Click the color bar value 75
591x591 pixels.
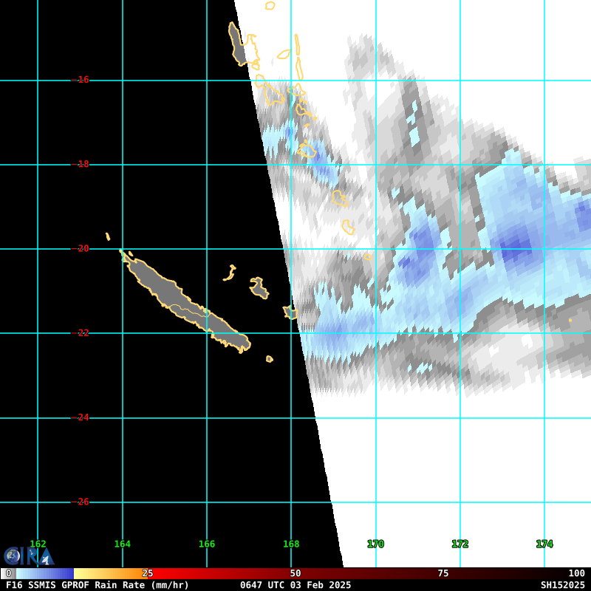point(443,573)
